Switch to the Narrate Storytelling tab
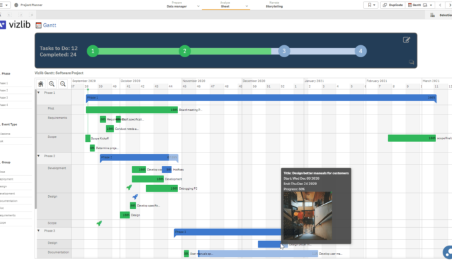The image size is (452, 261). [274, 5]
